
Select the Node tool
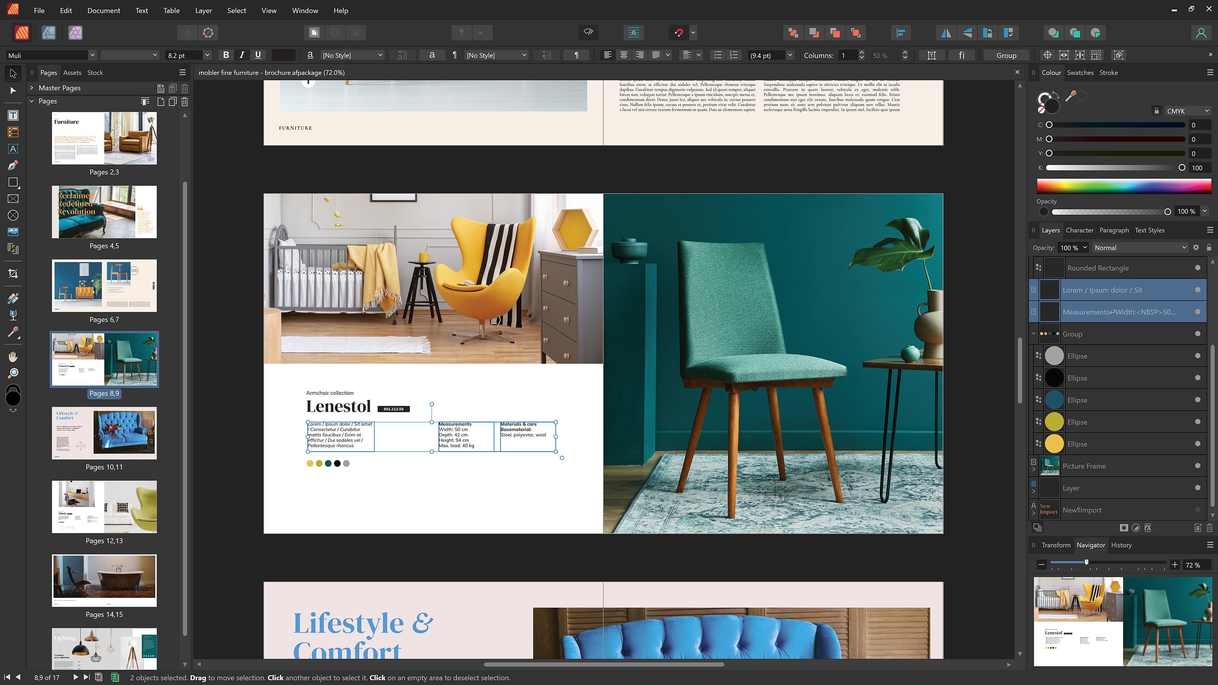(x=13, y=90)
